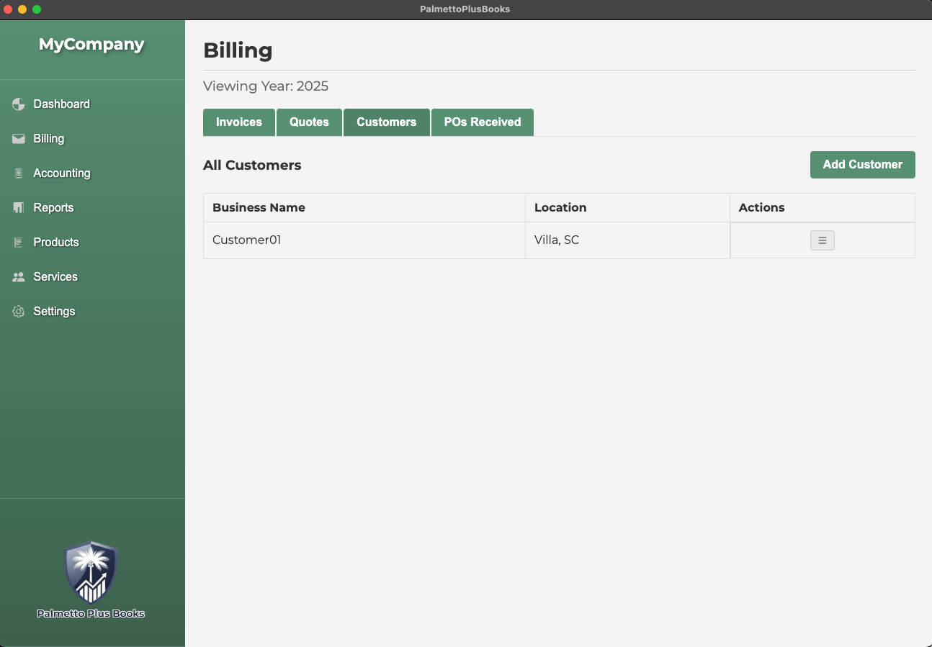Click the MyCompany title in sidebar

pos(91,45)
